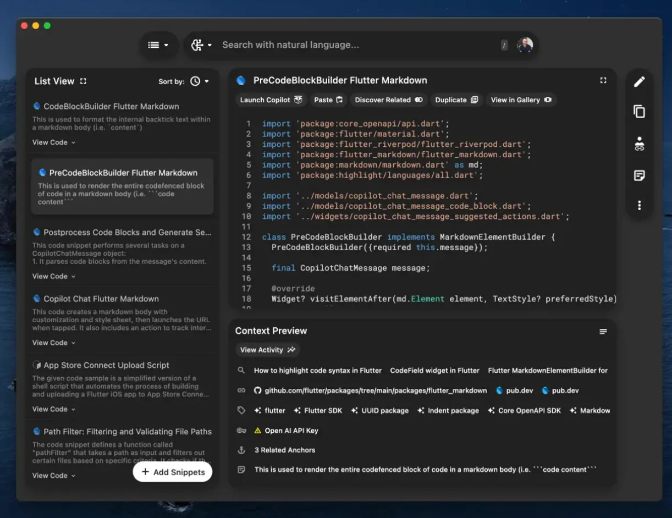Select the Flutter SDK tag
672x518 pixels.
point(318,411)
